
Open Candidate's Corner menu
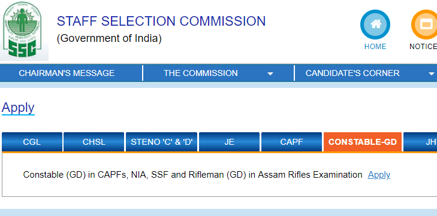(x=352, y=73)
